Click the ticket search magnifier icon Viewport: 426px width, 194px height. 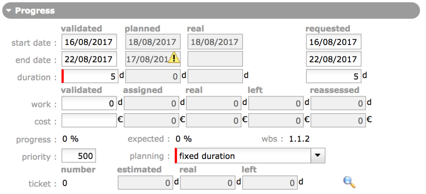(x=349, y=182)
